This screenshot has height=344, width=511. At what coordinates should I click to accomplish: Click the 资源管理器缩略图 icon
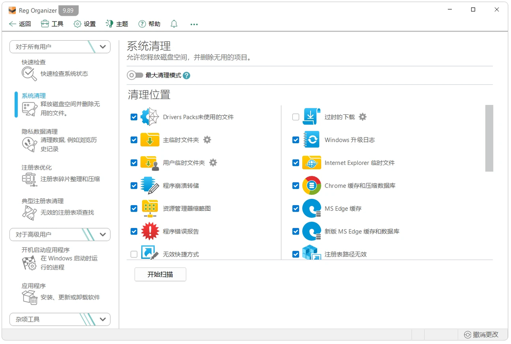coord(150,208)
